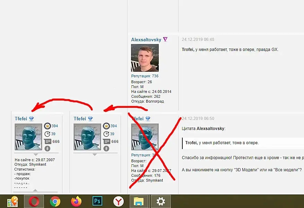This screenshot has height=208, width=304.
Task: Click the diamond badge in the collapsed Tfefei card
Action: pyautogui.click(x=90, y=119)
